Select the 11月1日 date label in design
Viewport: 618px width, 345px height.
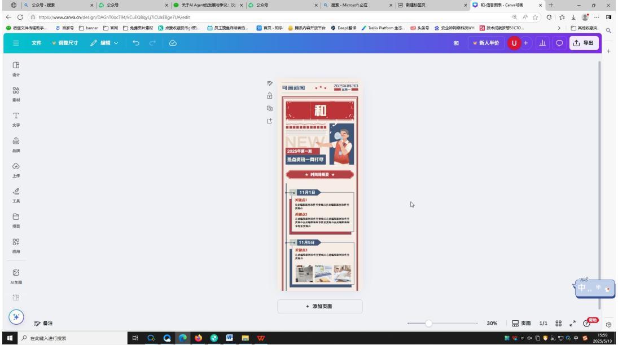tap(308, 192)
